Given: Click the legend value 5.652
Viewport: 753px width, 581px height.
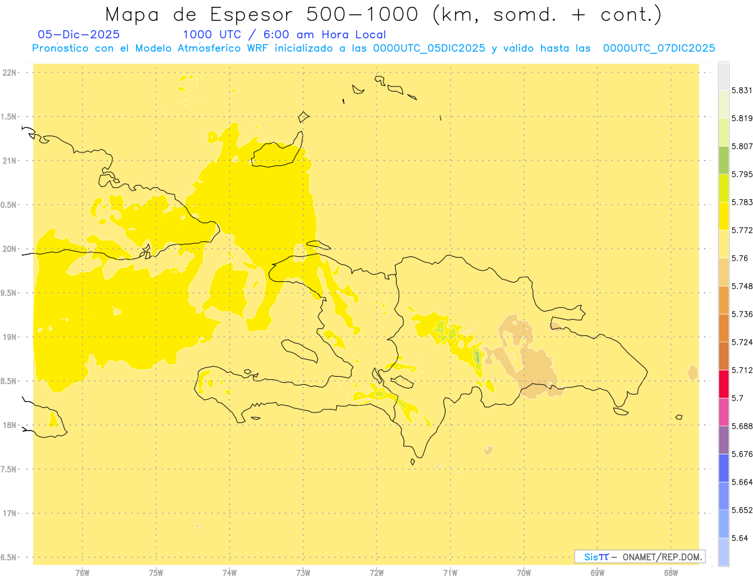Looking at the screenshot, I should 742,510.
